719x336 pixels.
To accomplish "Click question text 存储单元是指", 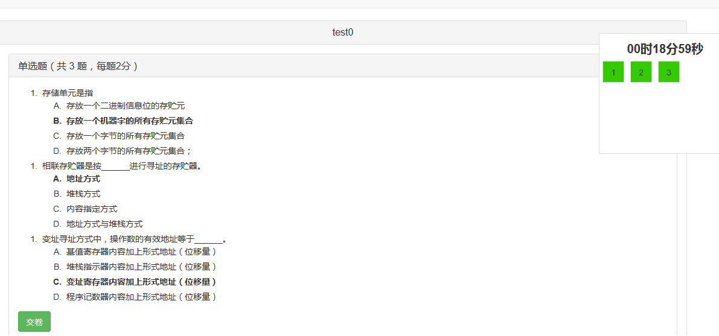I will [x=68, y=93].
